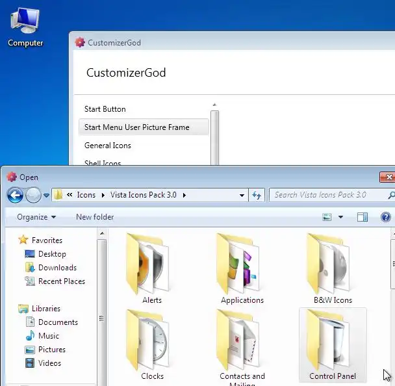395x386 pixels.
Task: Select General Icons in CustomizerGod list
Action: point(108,146)
